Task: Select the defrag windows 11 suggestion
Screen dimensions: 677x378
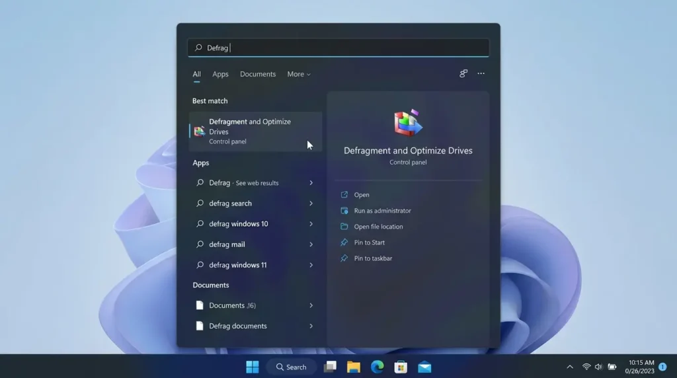Action: click(x=256, y=265)
